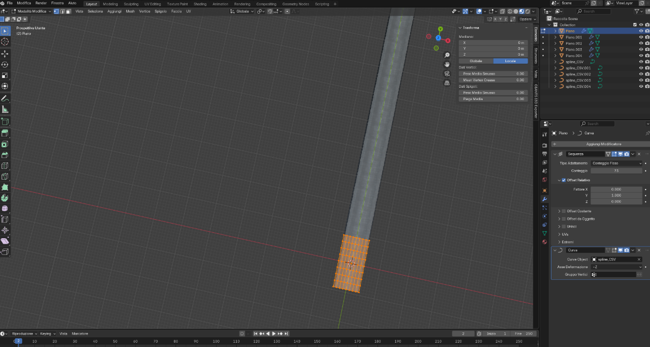Open the Modifiers wrench properties tab
The image size is (650, 347).
click(x=544, y=199)
